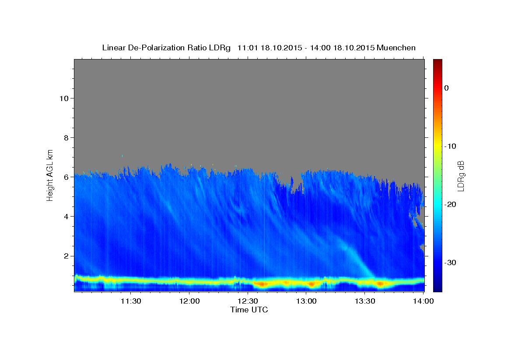Click the orange-red hotspot near 13:38

click(380, 284)
